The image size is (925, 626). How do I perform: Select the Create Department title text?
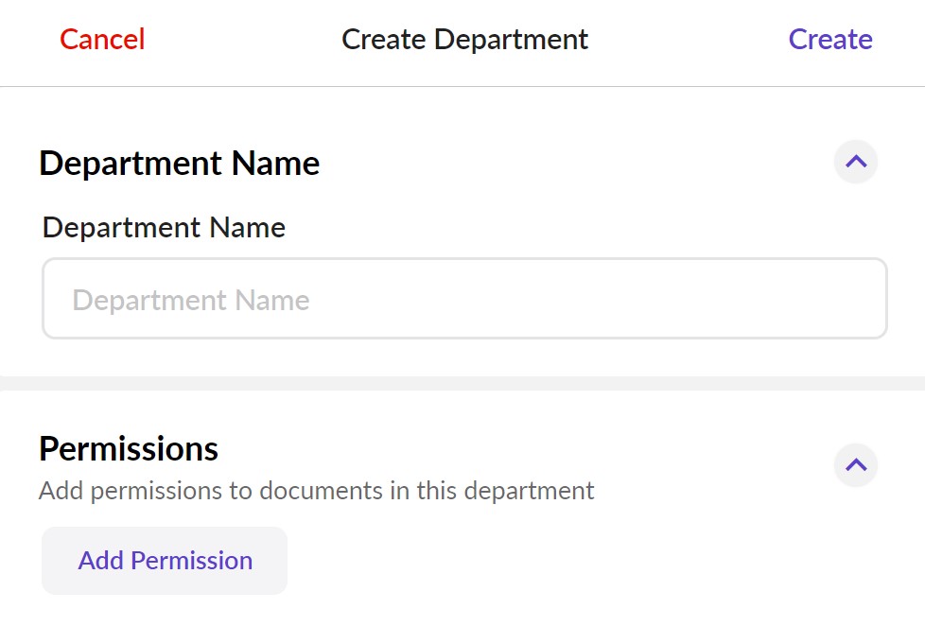point(464,39)
